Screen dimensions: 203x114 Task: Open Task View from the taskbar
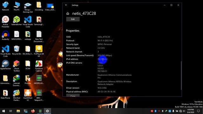coord(11,111)
